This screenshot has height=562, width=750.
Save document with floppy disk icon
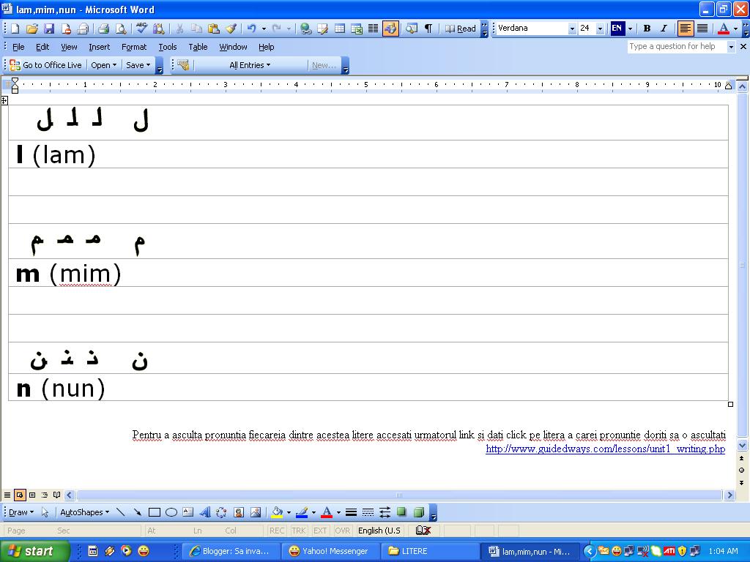click(49, 29)
